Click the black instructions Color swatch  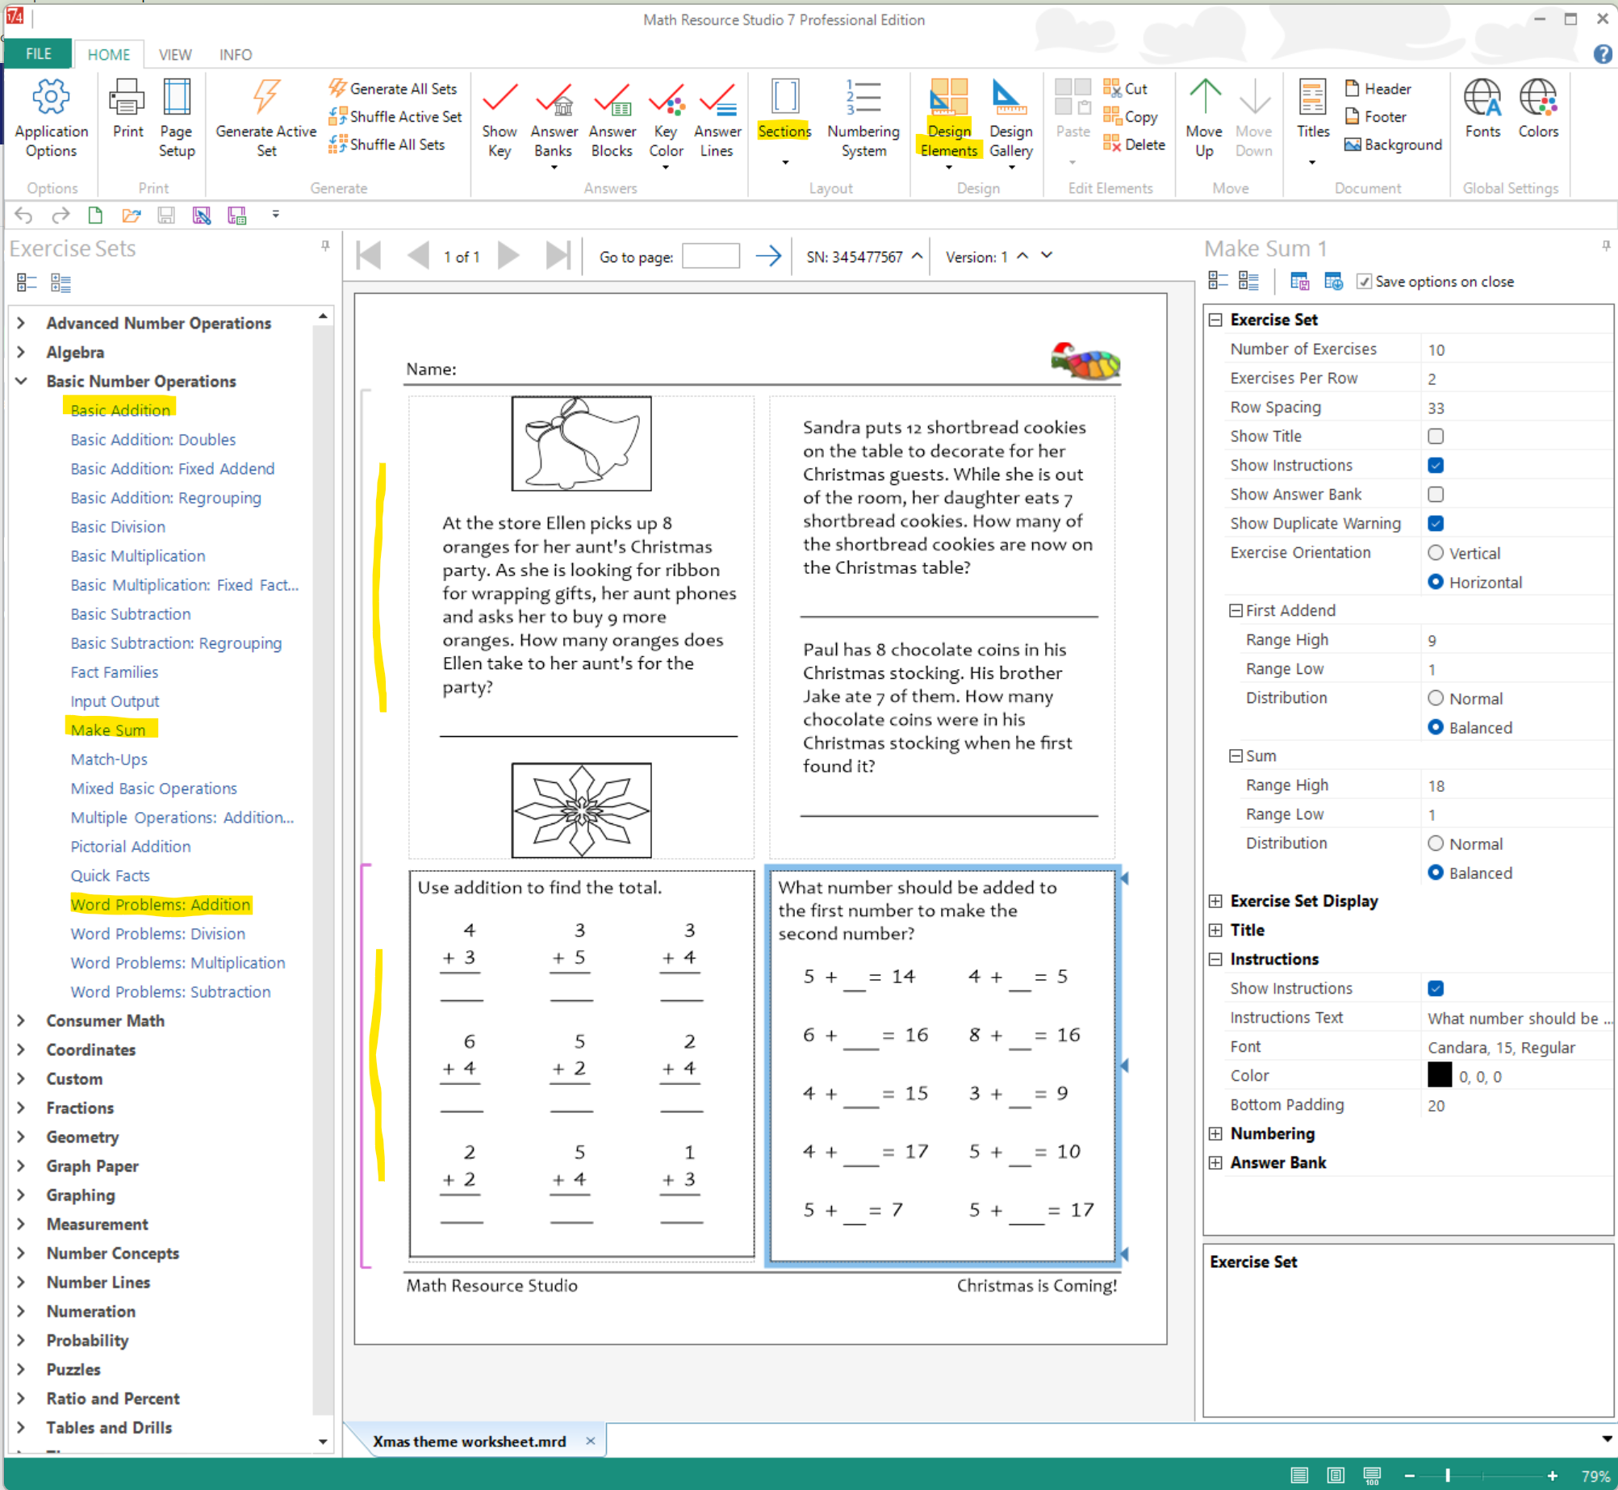pyautogui.click(x=1439, y=1075)
